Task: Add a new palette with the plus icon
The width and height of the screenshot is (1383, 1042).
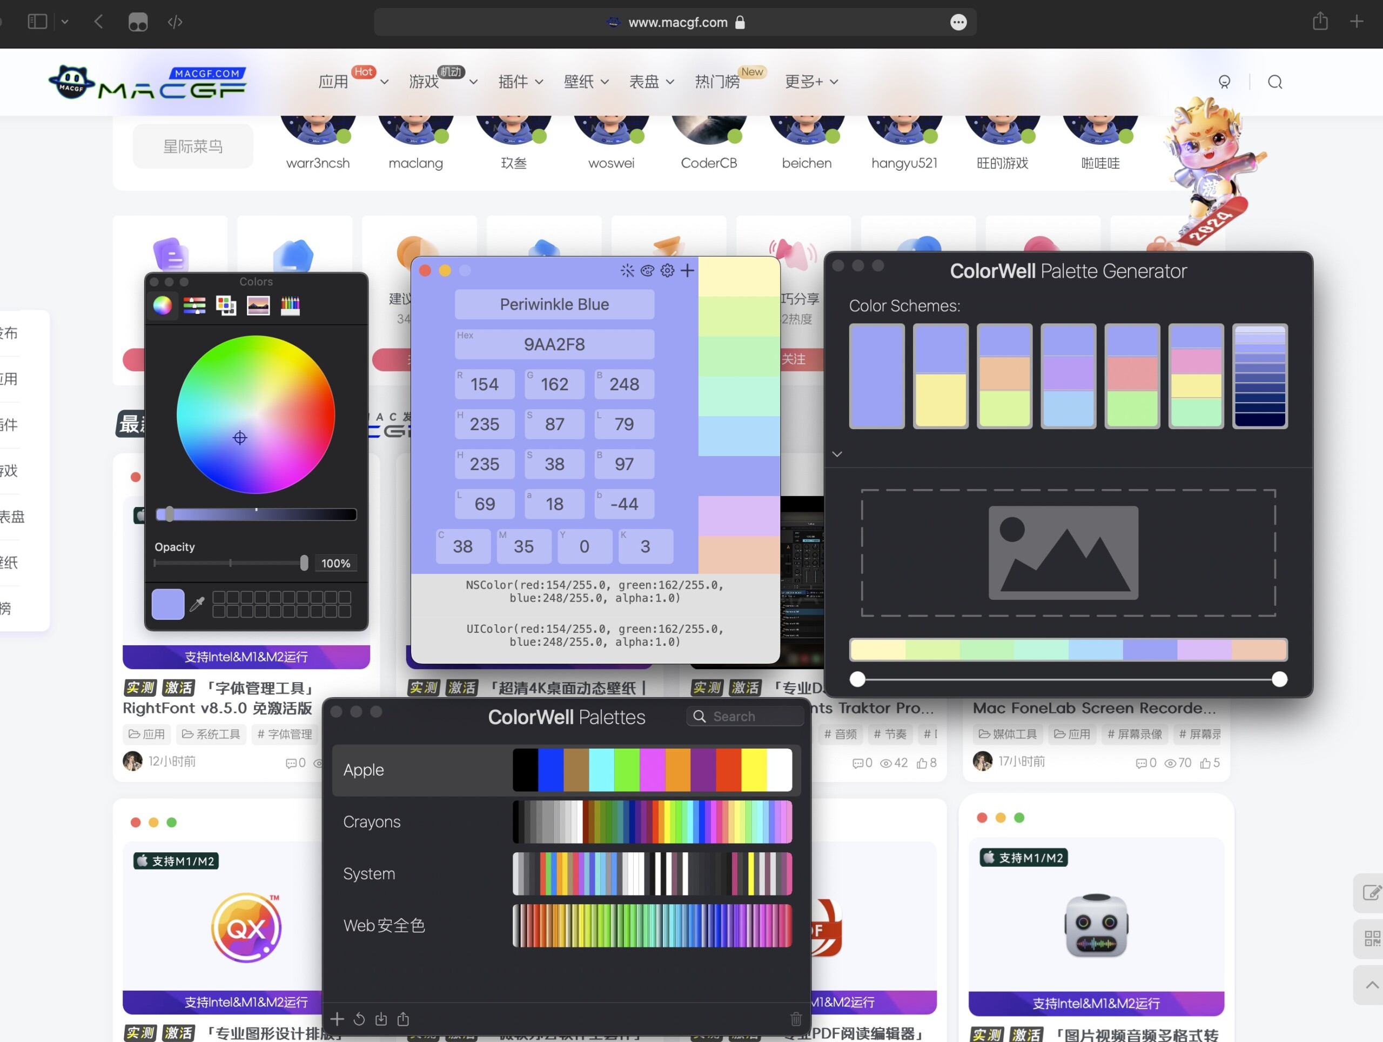Action: [337, 1019]
